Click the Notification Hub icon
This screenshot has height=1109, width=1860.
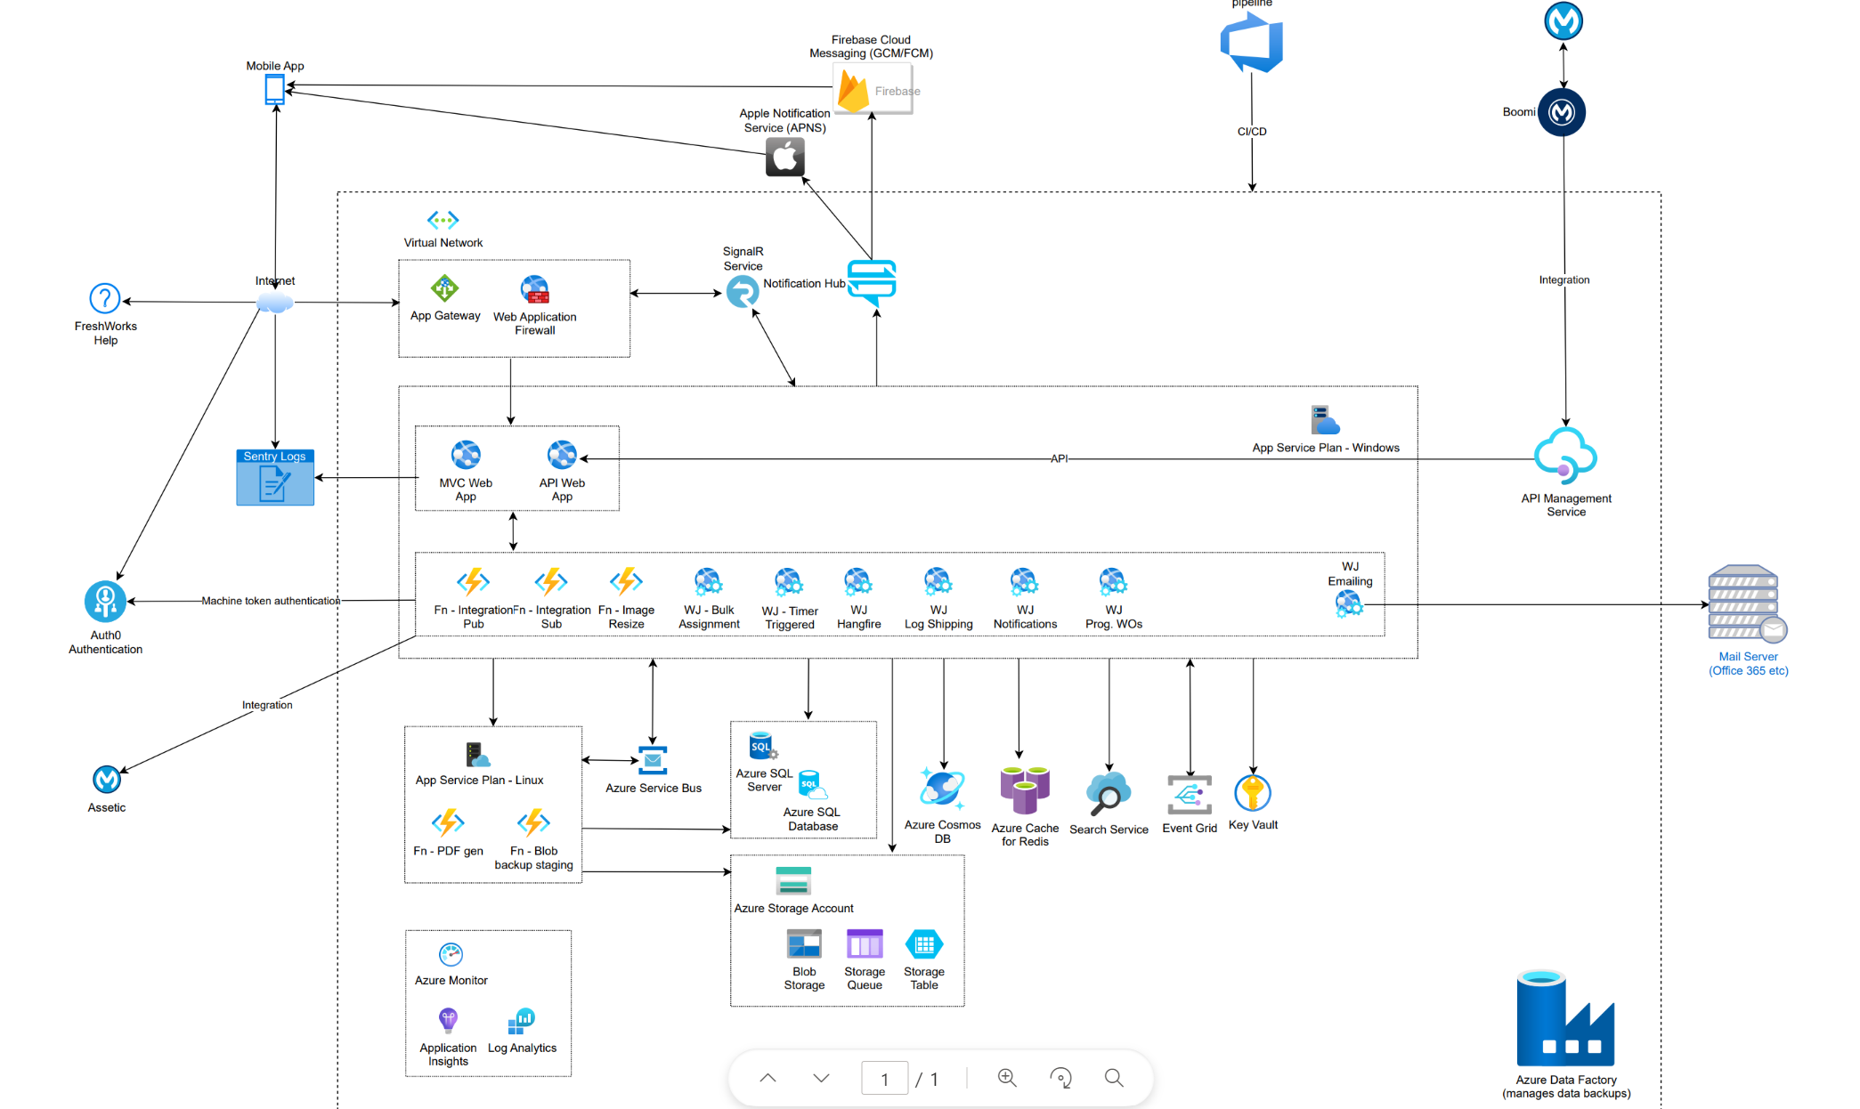click(x=872, y=282)
